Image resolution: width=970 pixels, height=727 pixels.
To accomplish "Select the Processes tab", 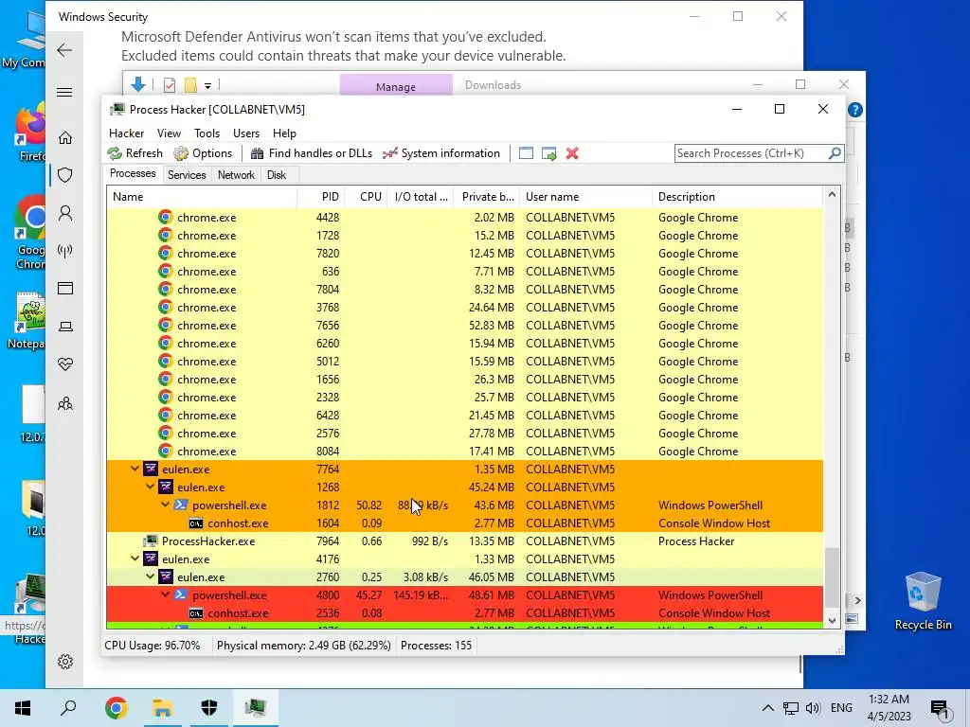I will 133,174.
